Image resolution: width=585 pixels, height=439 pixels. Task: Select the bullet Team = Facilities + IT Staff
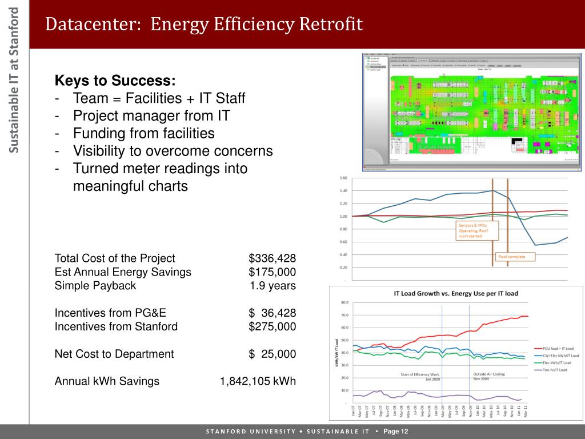pyautogui.click(x=159, y=98)
